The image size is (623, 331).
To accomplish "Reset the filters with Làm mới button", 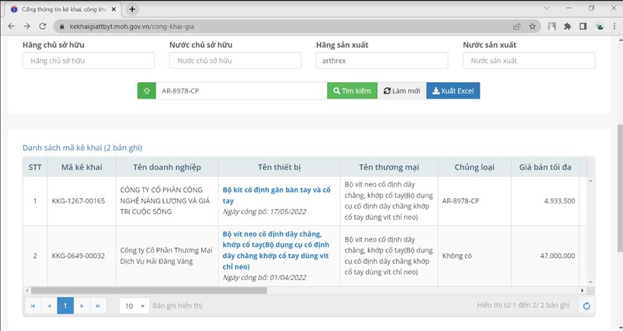I will [401, 91].
